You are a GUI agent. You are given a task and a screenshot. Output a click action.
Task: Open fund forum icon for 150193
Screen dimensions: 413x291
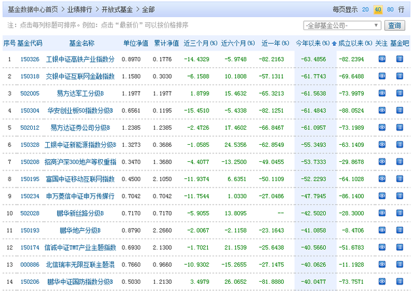400,230
